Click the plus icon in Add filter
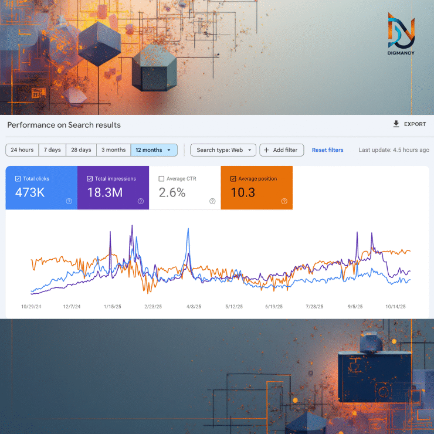The image size is (434, 434). coord(266,150)
